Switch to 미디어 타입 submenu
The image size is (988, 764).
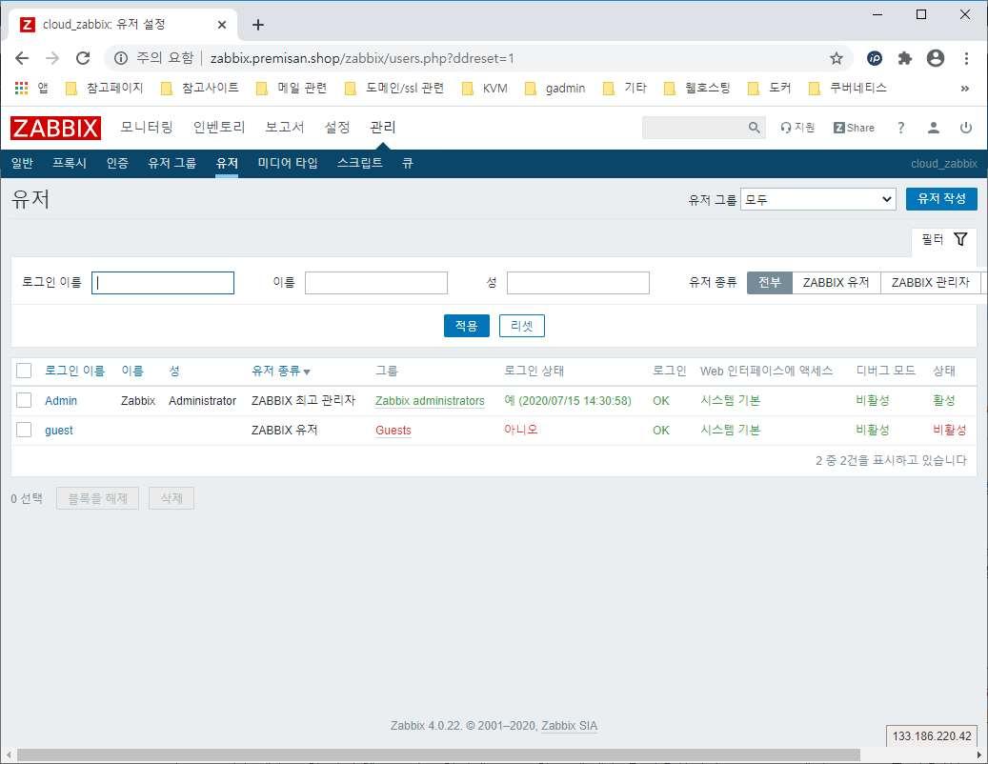tap(288, 163)
